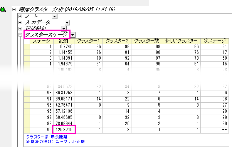Click stage number 93 cell

pos(42,93)
